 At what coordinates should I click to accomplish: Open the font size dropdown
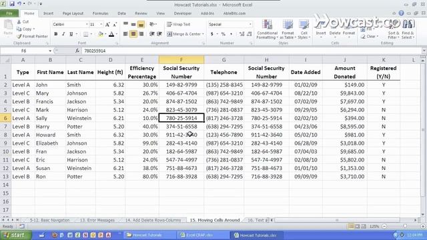tap(101, 25)
